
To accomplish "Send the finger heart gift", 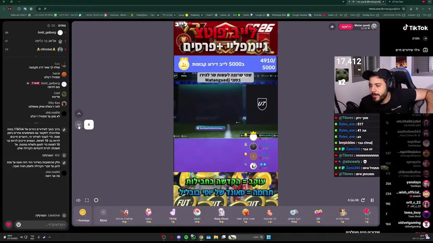I will click(x=270, y=215).
